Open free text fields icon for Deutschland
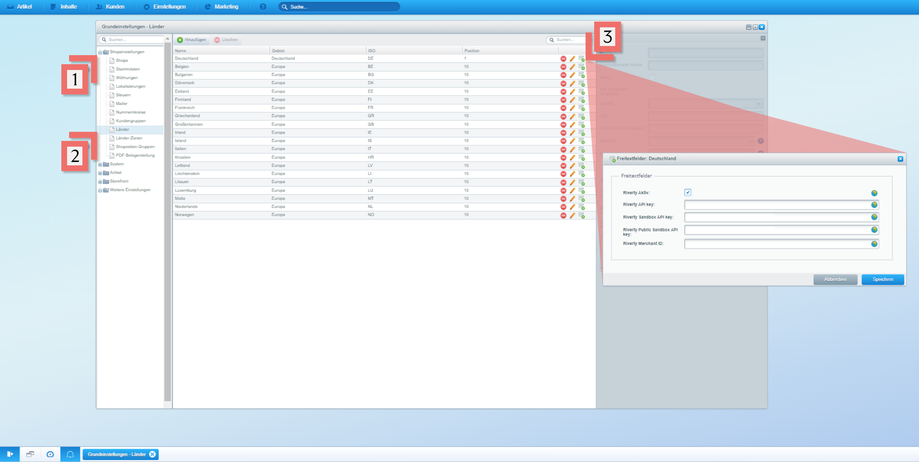This screenshot has width=919, height=462. click(581, 59)
